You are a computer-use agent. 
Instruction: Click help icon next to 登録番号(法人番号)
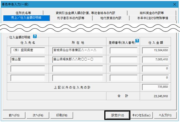pyautogui.click(x=137, y=40)
